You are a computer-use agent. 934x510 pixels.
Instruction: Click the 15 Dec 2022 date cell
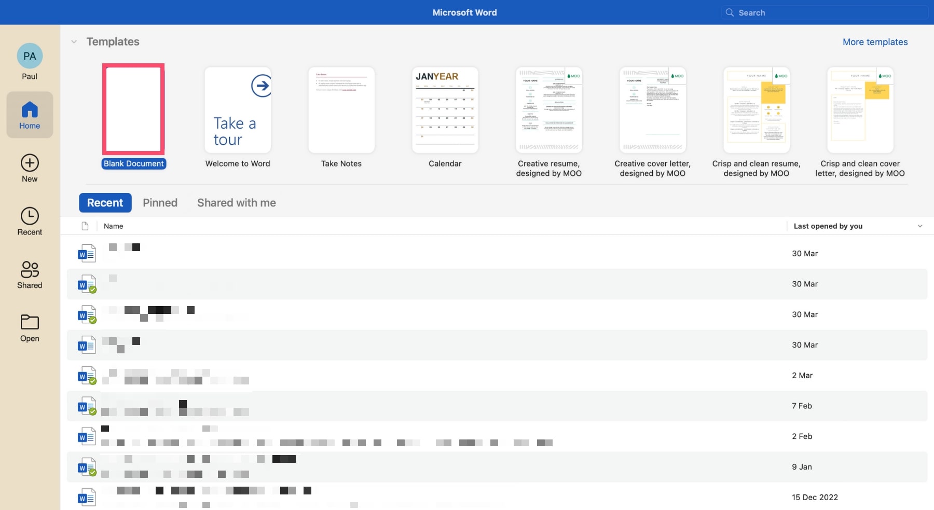pyautogui.click(x=815, y=497)
